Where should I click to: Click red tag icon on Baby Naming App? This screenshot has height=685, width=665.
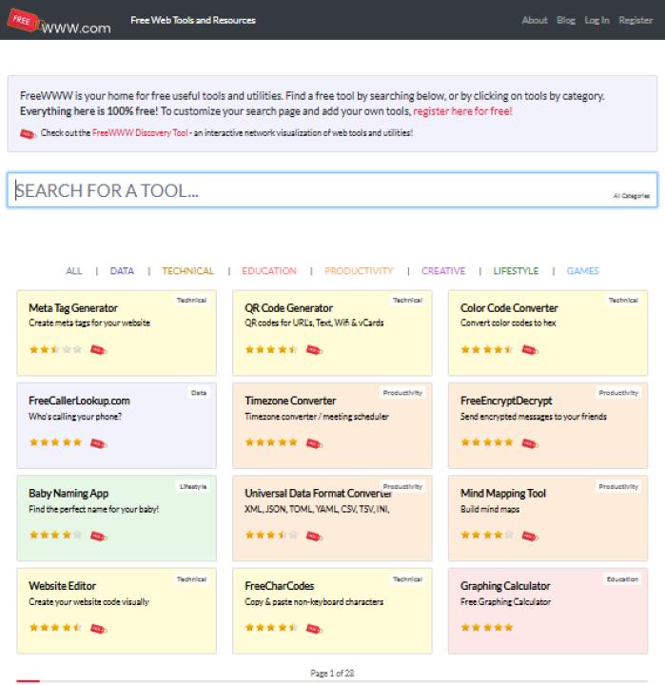point(98,536)
